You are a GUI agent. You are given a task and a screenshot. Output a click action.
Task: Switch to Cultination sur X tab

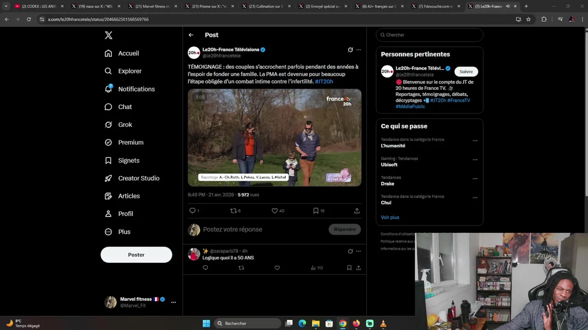pyautogui.click(x=266, y=6)
